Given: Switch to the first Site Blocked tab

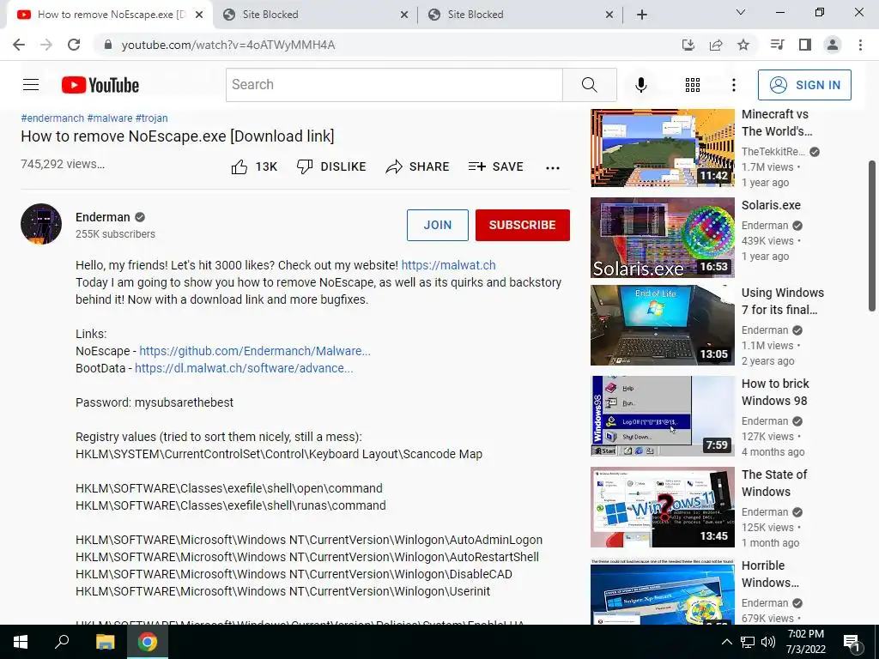Looking at the screenshot, I should pos(314,15).
